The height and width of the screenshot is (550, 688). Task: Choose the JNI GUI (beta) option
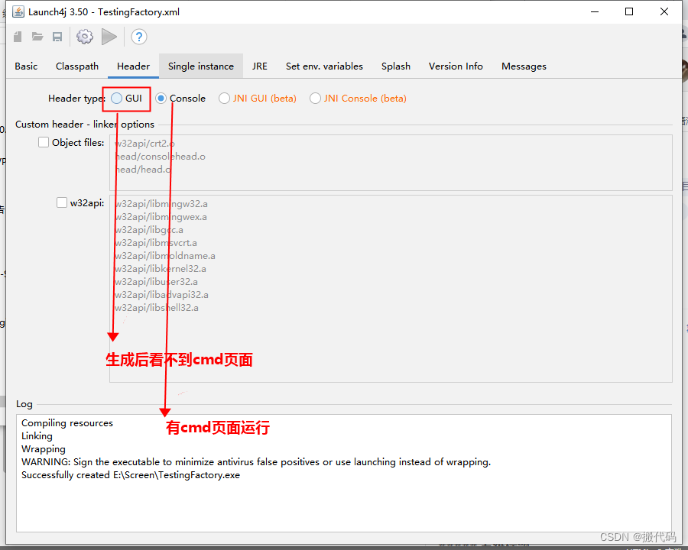225,98
